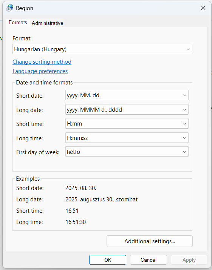
Task: Click the Apply button
Action: [x=189, y=260]
